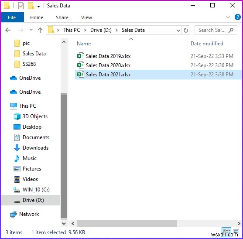Click the 1 item selected status text
Screen dimensions: 243x239
49,232
